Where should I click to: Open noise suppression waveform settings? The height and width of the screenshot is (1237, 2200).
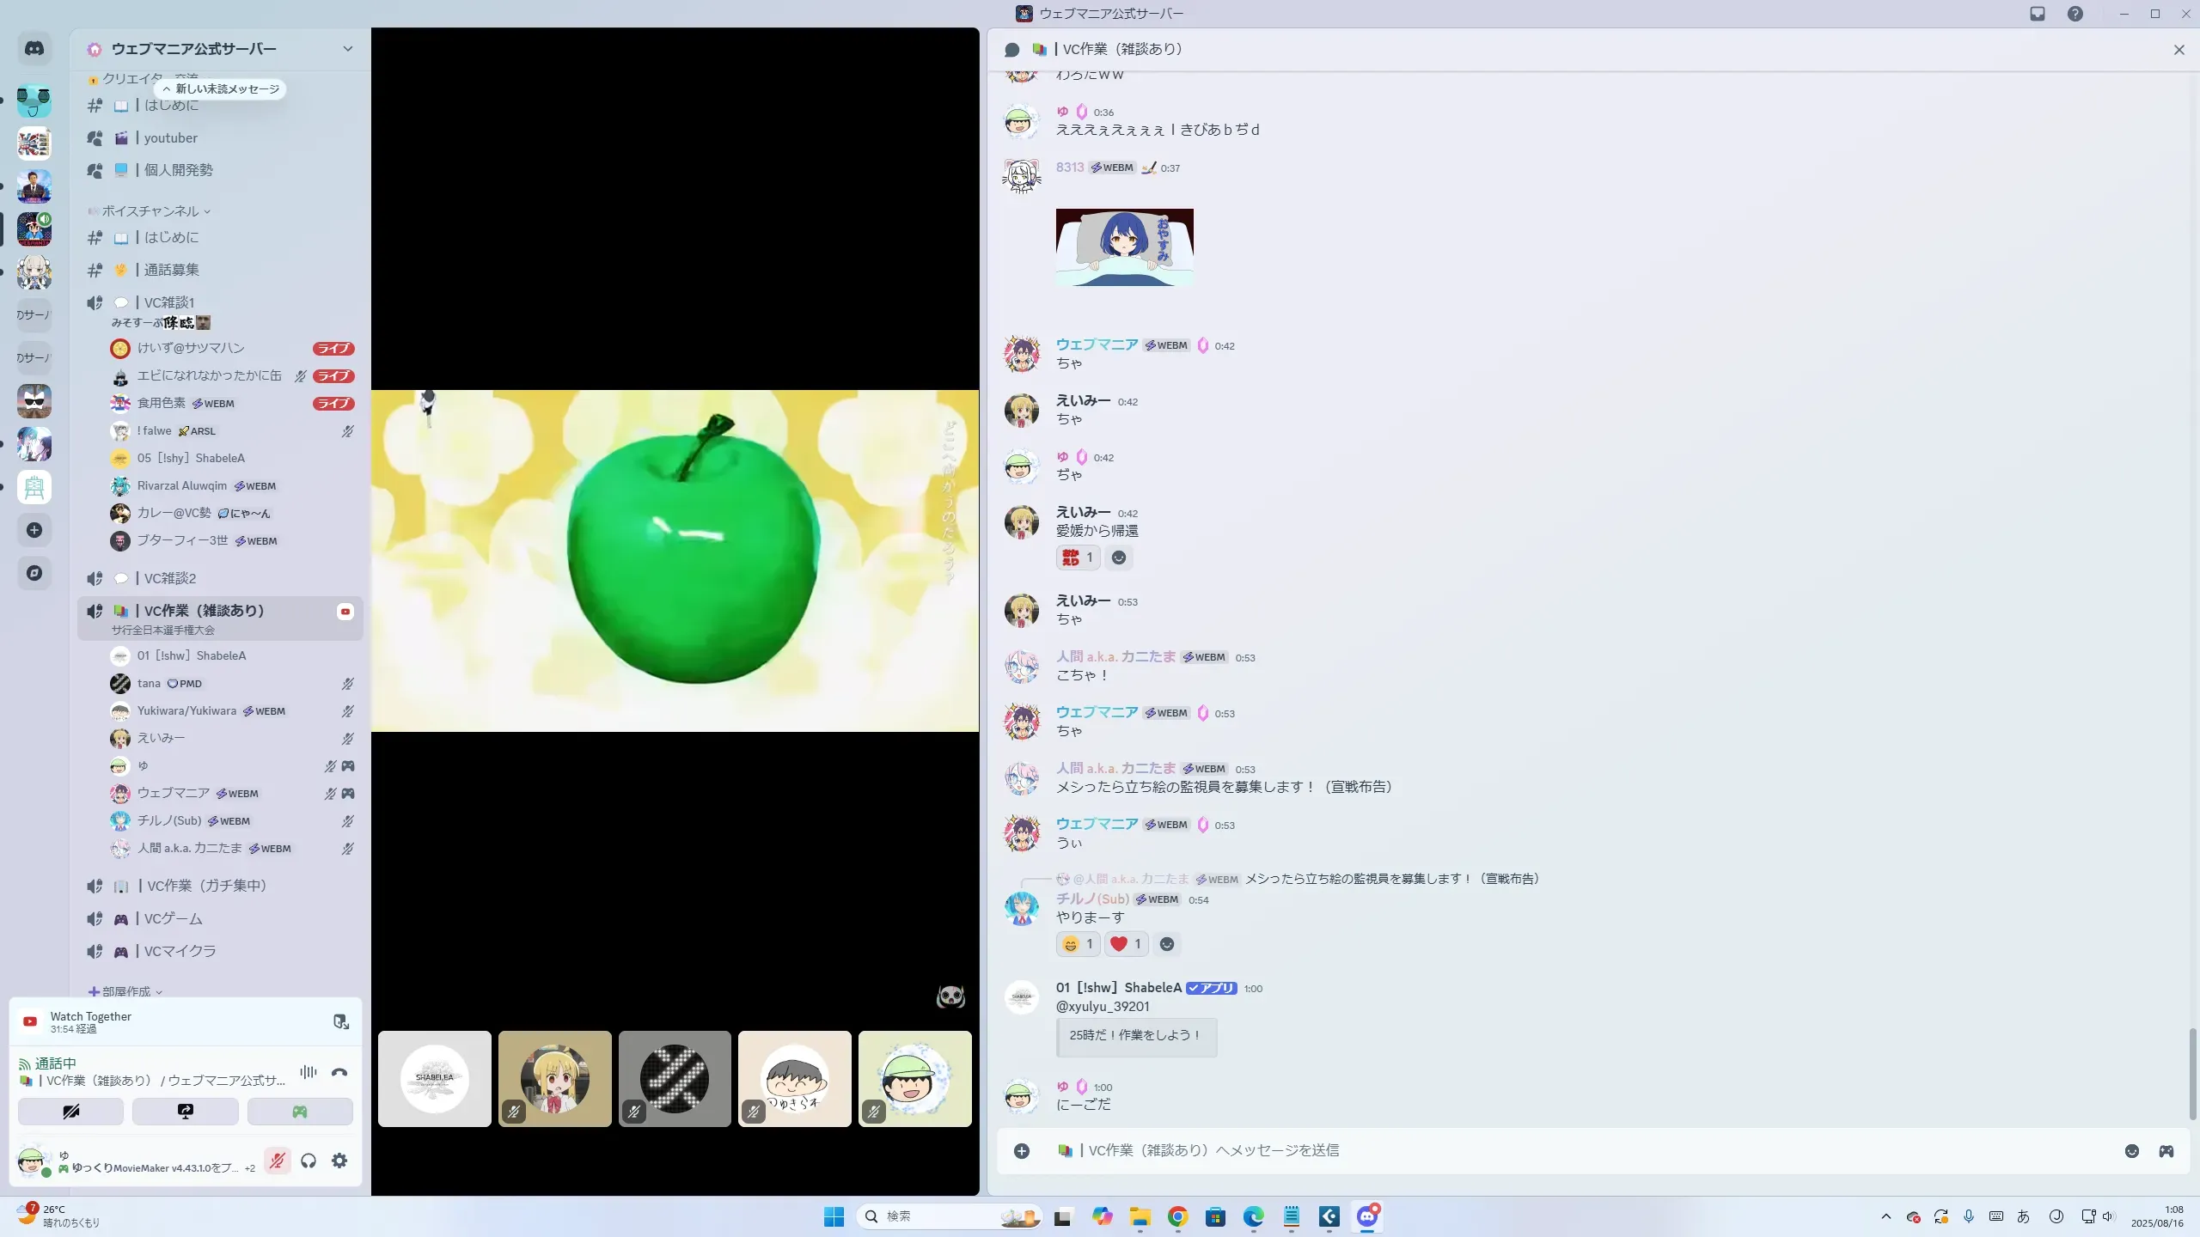309,1072
